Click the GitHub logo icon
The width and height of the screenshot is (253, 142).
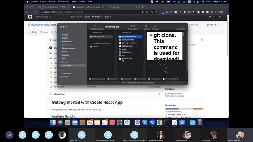tap(30, 17)
